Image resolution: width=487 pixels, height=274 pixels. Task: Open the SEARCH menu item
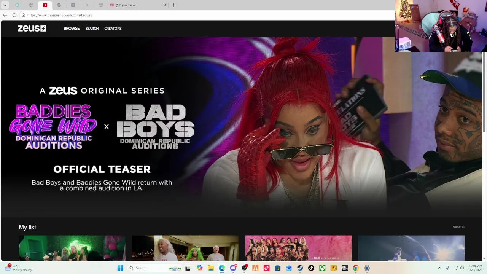92,29
